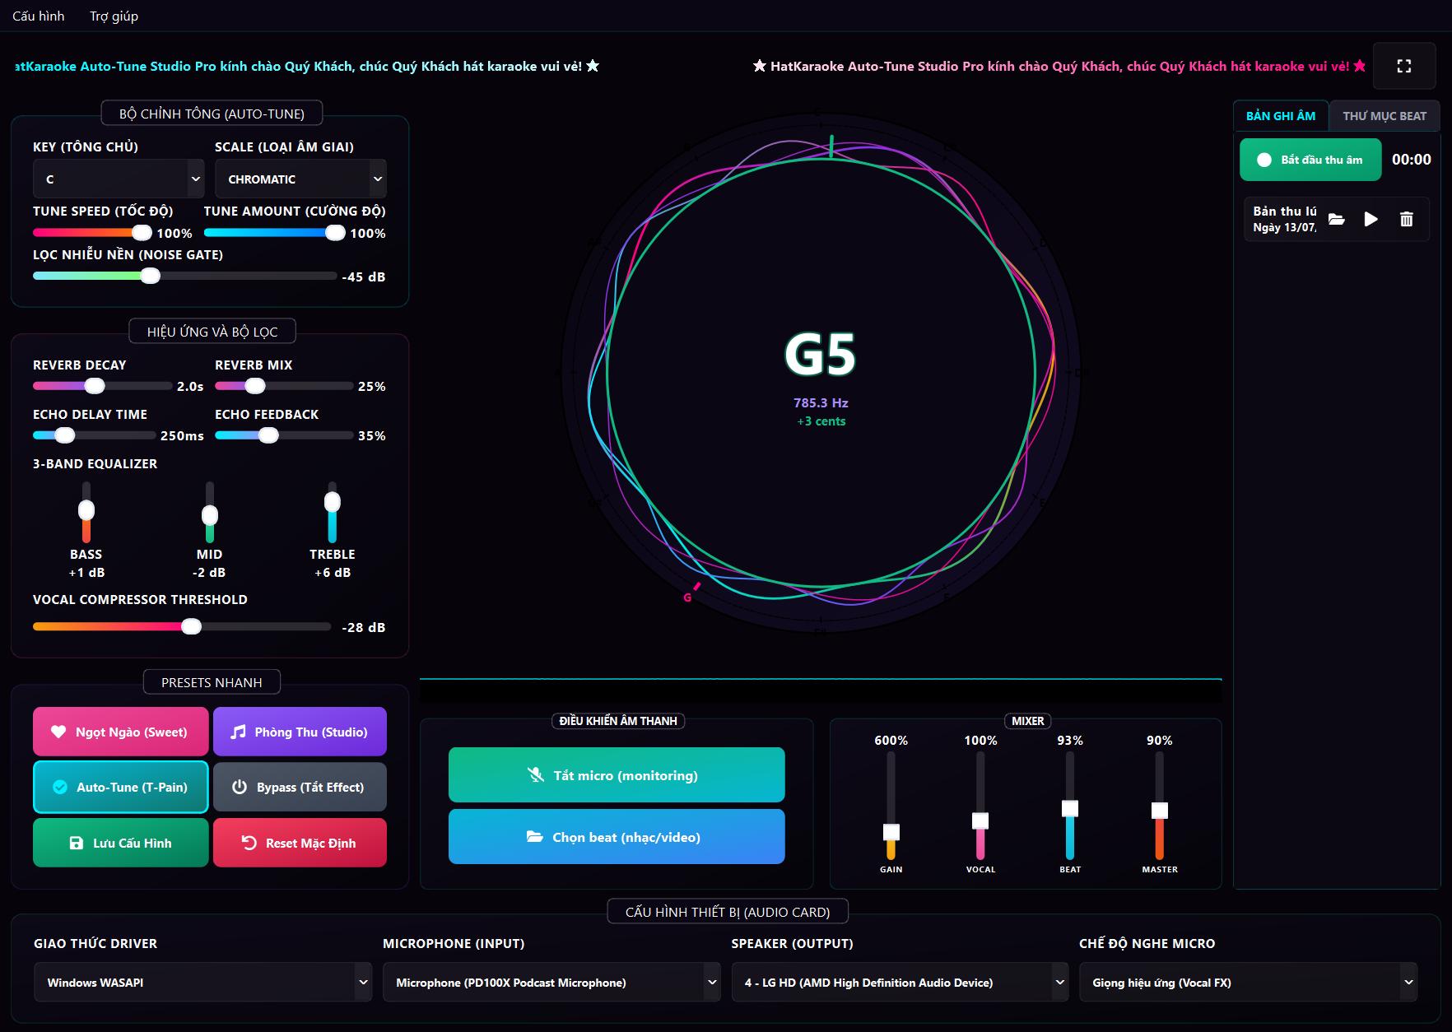Adjust the Reverb Decay slider
Screen dimensions: 1452x1032
click(x=102, y=386)
